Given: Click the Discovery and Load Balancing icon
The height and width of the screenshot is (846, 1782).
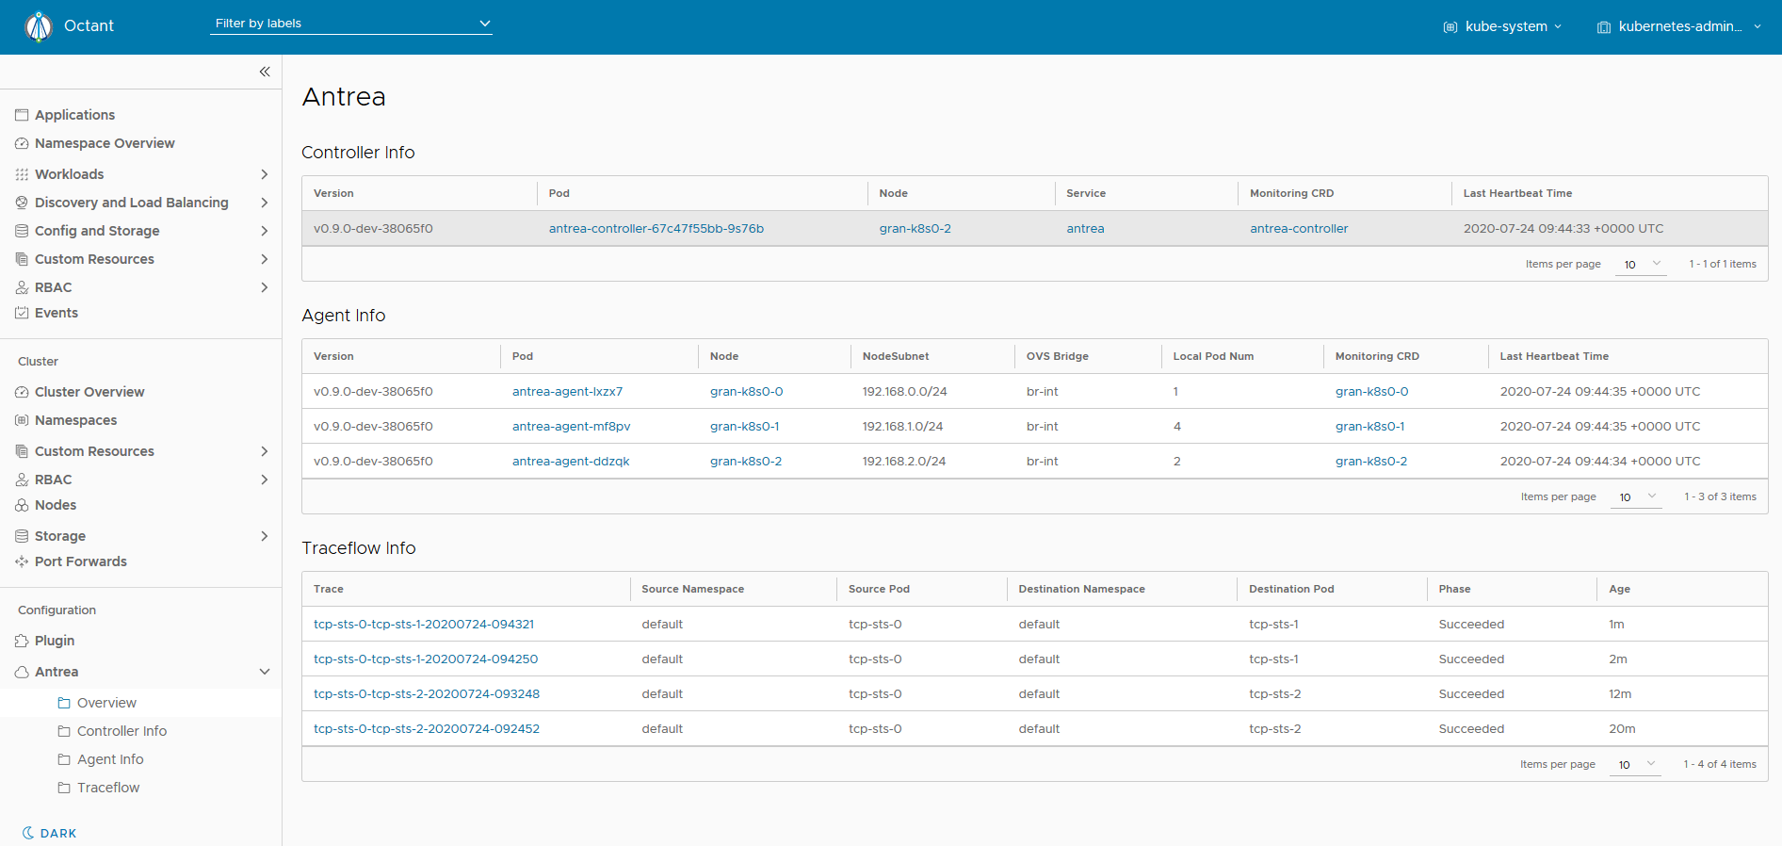Looking at the screenshot, I should coord(22,203).
